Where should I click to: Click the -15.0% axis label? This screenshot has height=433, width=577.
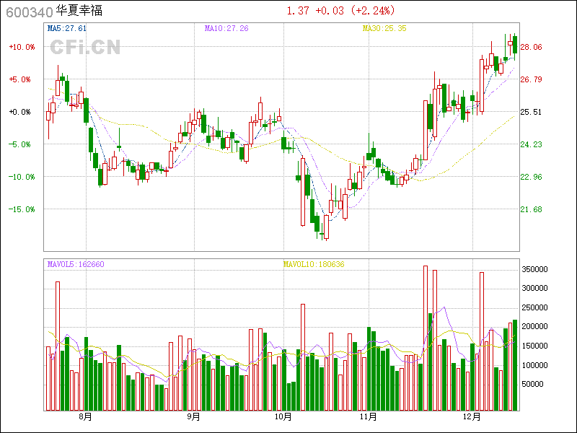click(22, 209)
